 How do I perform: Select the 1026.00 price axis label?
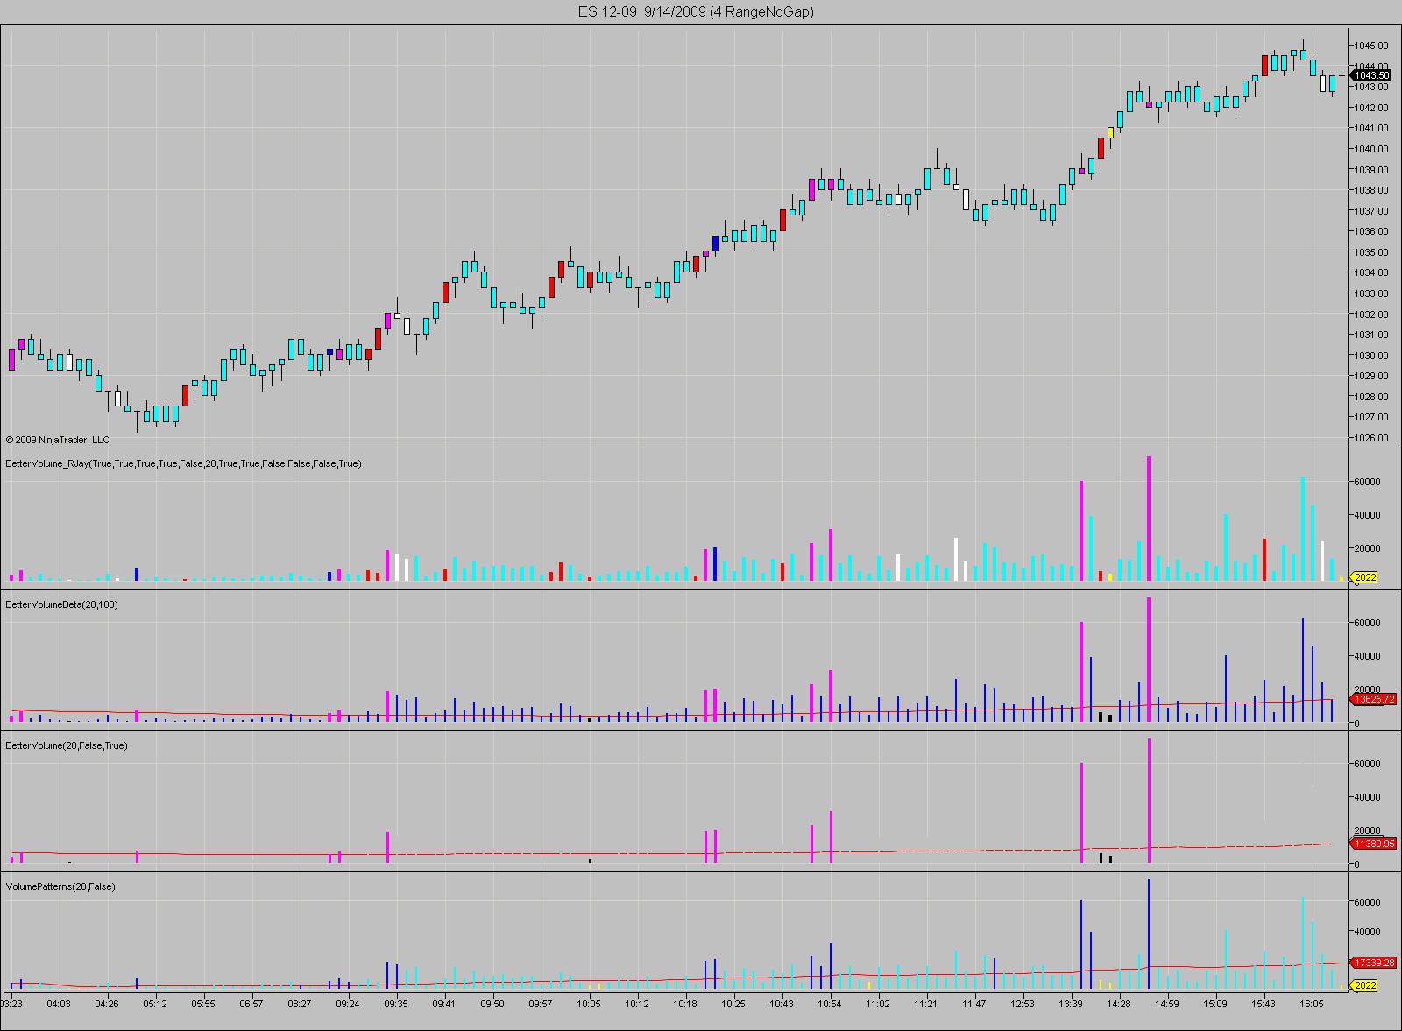tap(1372, 438)
